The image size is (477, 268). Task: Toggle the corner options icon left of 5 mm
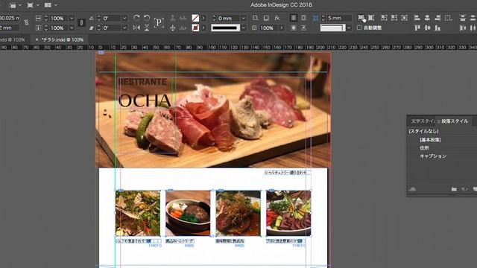click(x=315, y=18)
